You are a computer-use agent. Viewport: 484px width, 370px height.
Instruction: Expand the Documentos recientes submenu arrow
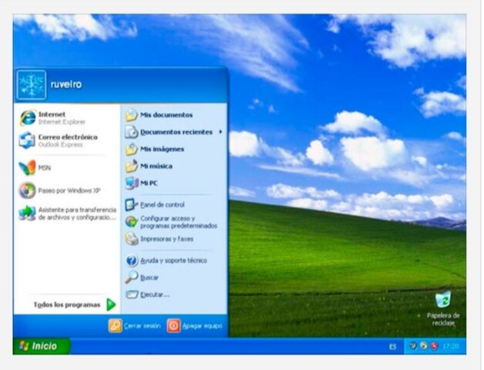[x=220, y=132]
